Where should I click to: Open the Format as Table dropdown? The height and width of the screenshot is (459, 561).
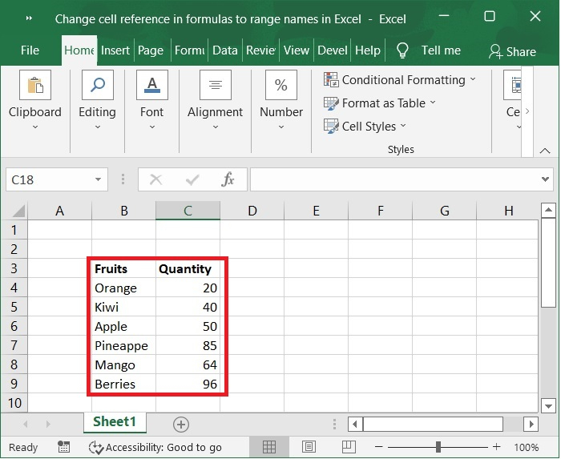click(380, 103)
